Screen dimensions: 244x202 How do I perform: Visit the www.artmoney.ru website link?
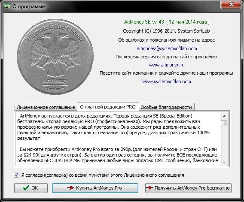coord(167,65)
